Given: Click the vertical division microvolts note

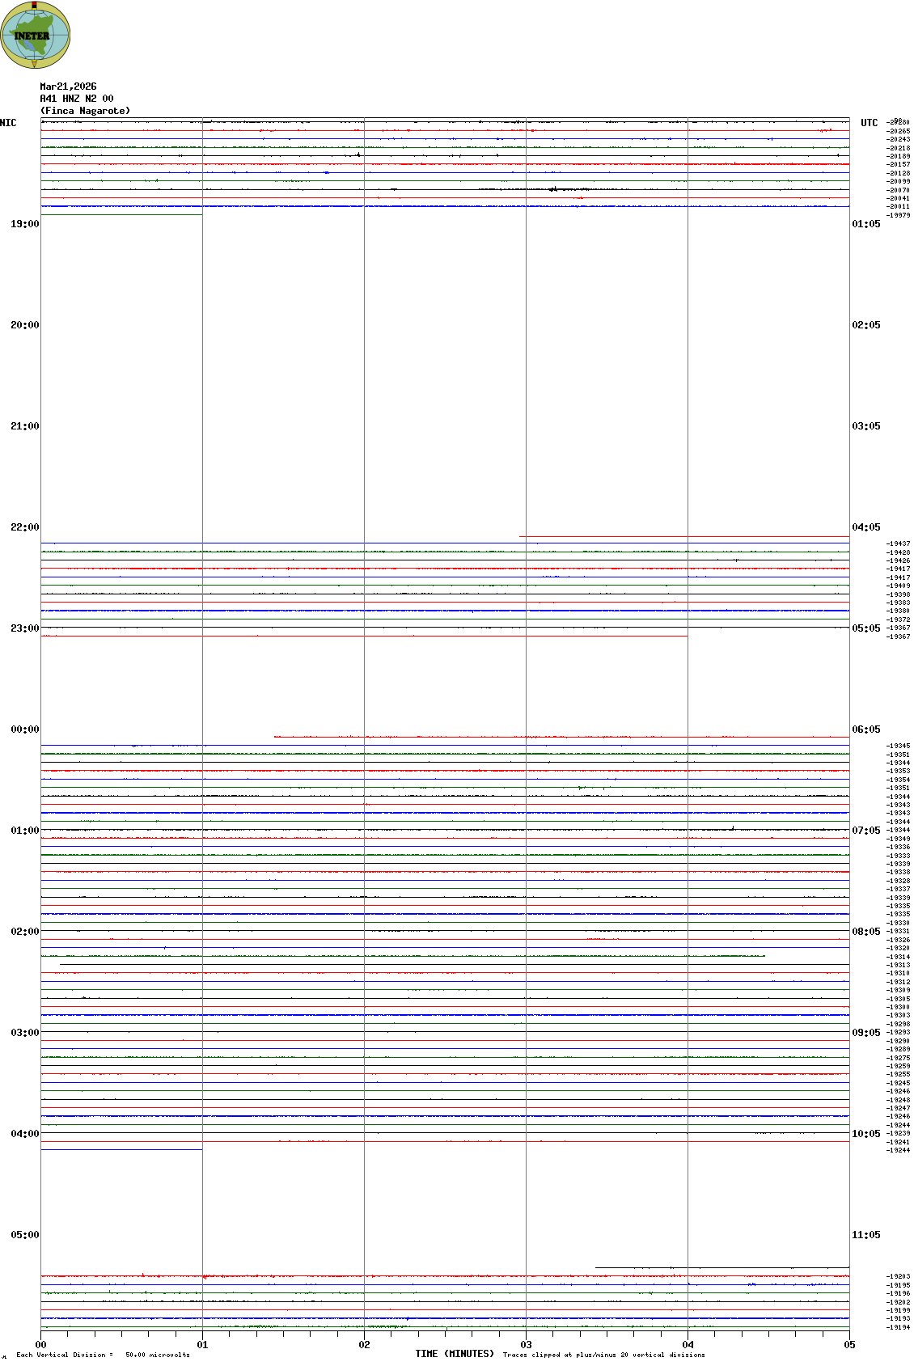Looking at the screenshot, I should [103, 1355].
